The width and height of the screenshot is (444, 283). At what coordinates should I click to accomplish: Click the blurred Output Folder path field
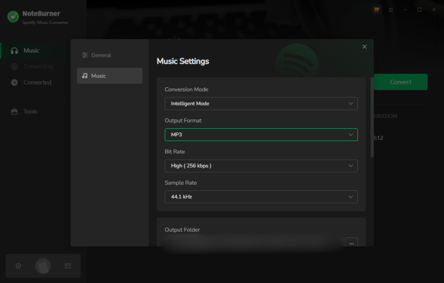pyautogui.click(x=253, y=242)
